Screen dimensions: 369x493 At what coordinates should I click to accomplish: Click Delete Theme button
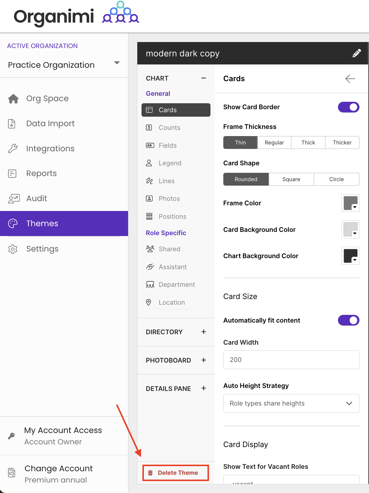176,473
